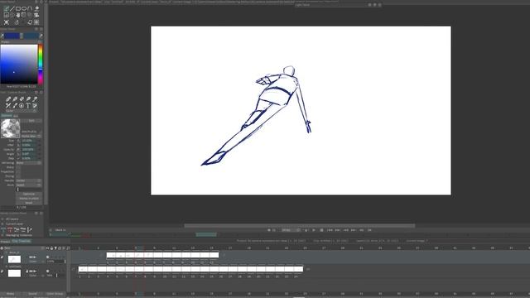530x298 pixels.
Task: Pick the right color eyedropper icon
Action: tap(41, 36)
